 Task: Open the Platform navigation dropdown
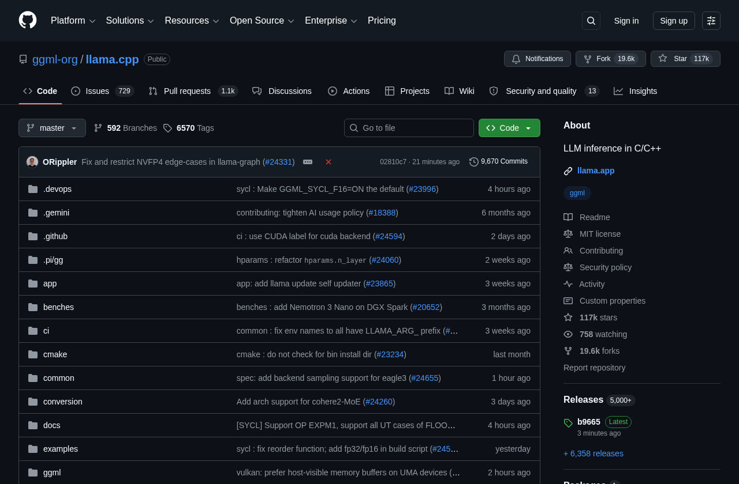coord(73,21)
